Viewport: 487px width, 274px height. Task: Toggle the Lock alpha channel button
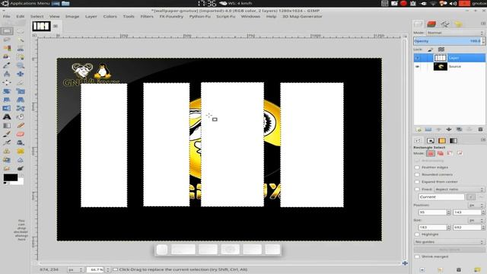(441, 49)
